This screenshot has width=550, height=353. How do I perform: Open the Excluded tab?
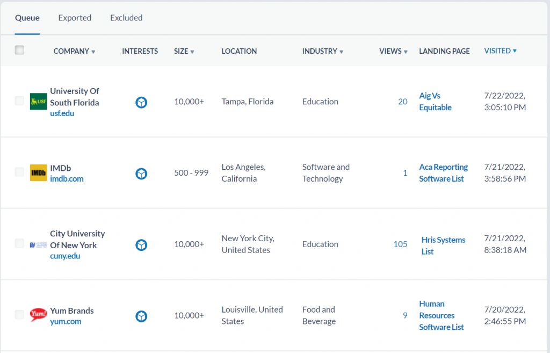[x=126, y=18]
